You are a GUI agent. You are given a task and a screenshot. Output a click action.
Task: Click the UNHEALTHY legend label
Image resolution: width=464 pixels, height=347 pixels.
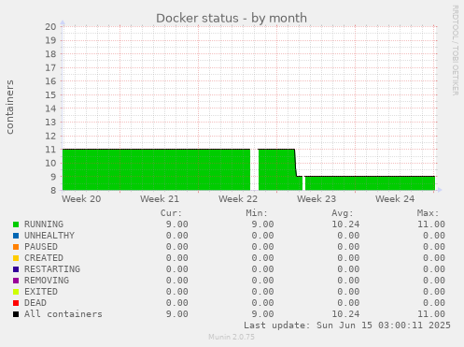49,236
